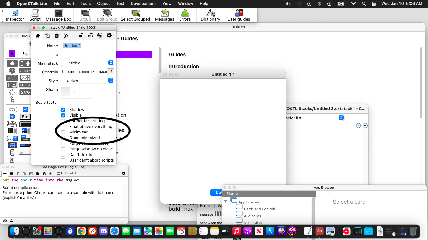Pick the clock widget in Tools palette

tap(12, 71)
